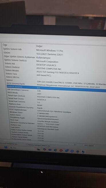Click the DESKTOP-UQAJRCS system name value

[46, 65]
